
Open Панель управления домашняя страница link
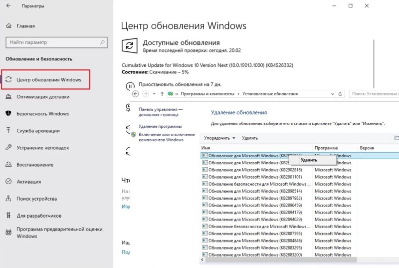coord(161,112)
